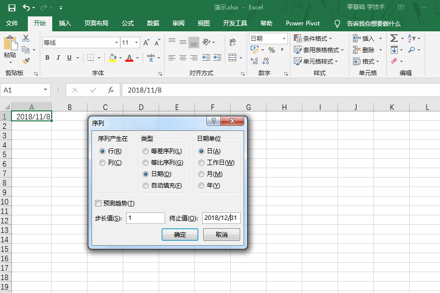Click 取消 to cancel series dialog

coord(222,235)
